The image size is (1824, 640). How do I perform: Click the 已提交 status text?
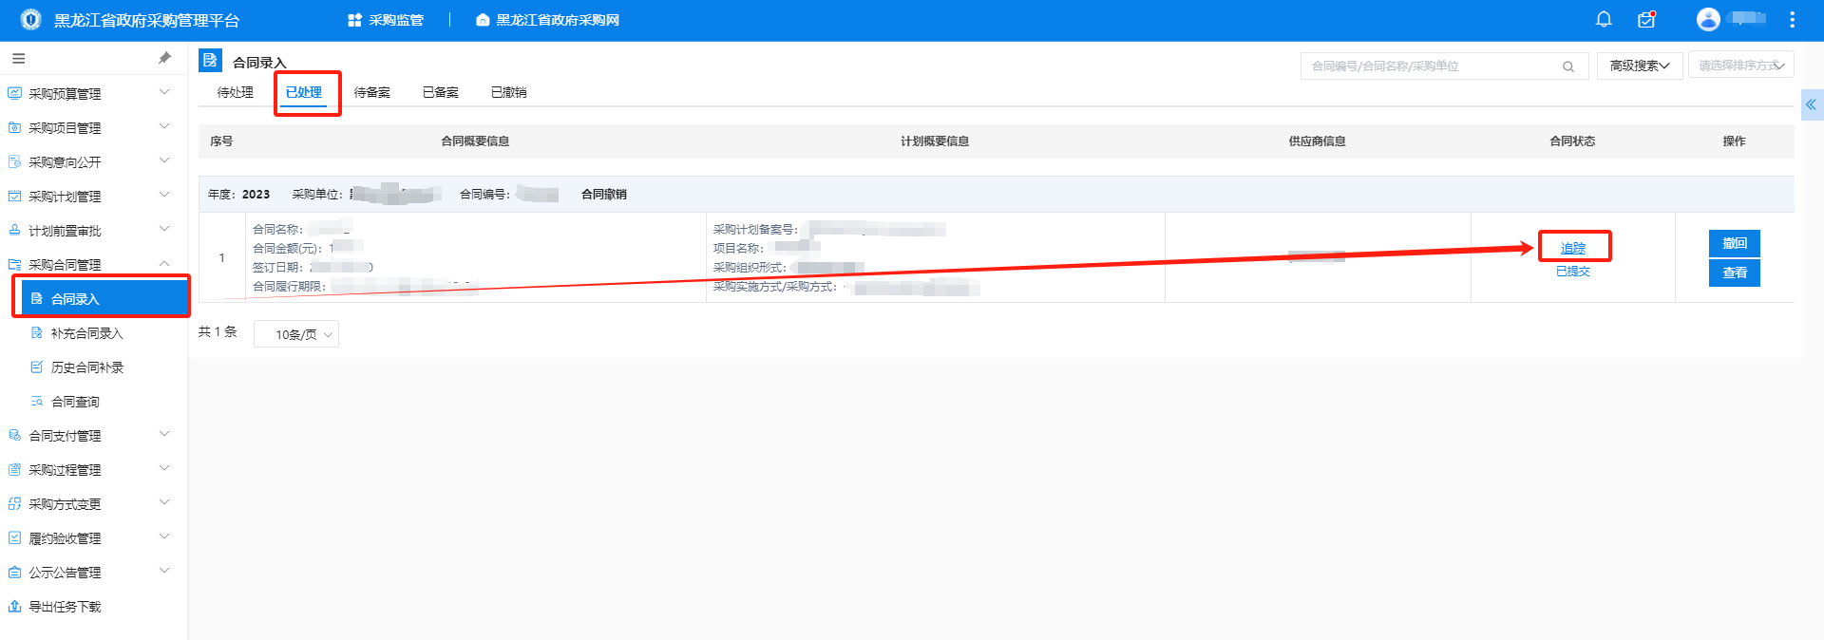(x=1573, y=272)
